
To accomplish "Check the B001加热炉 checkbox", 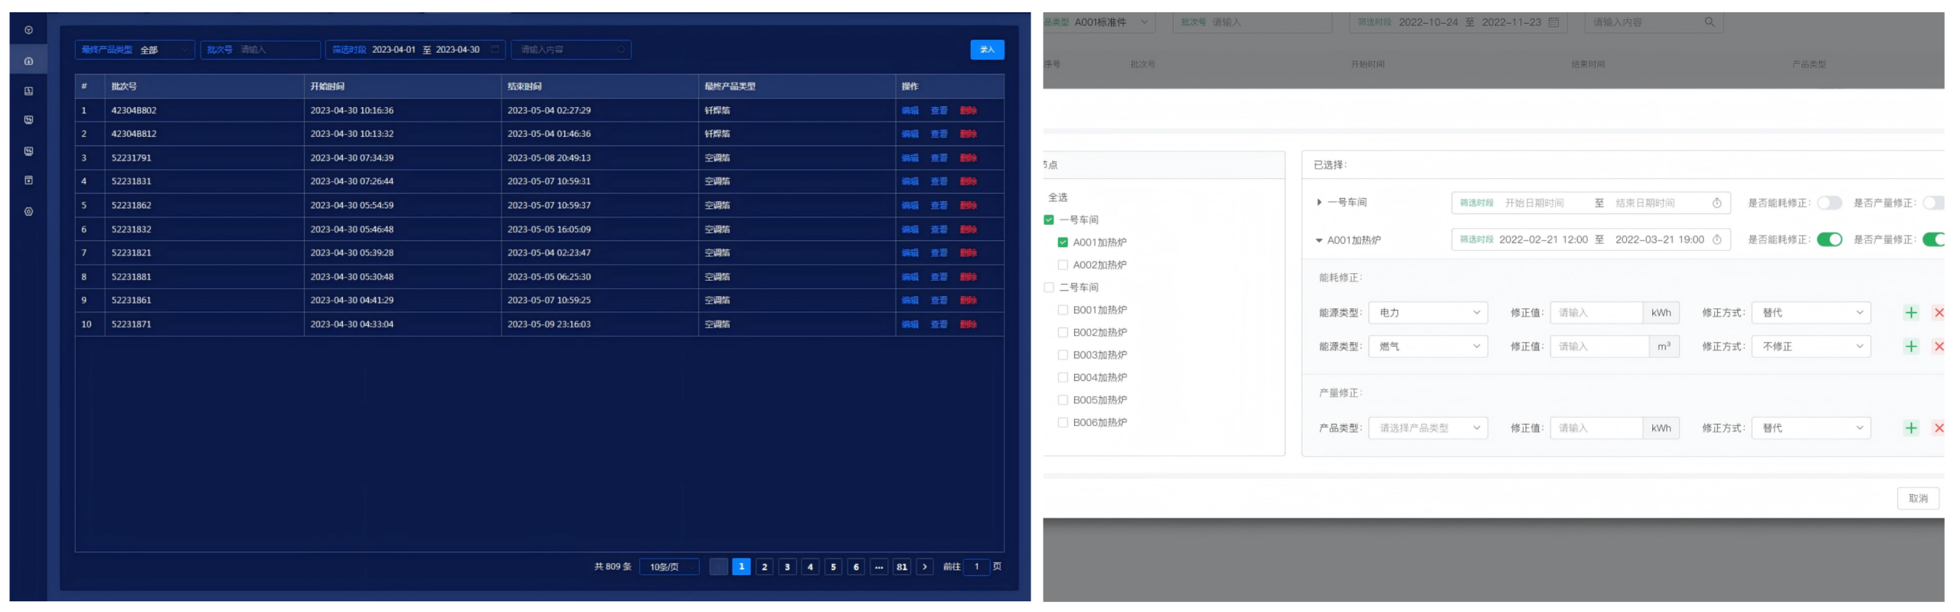I will point(1063,311).
